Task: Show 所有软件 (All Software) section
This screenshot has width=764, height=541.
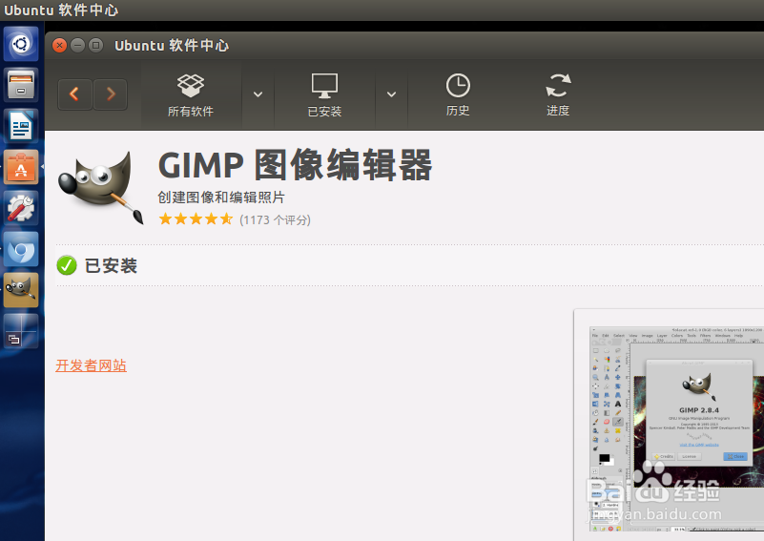Action: pyautogui.click(x=191, y=95)
